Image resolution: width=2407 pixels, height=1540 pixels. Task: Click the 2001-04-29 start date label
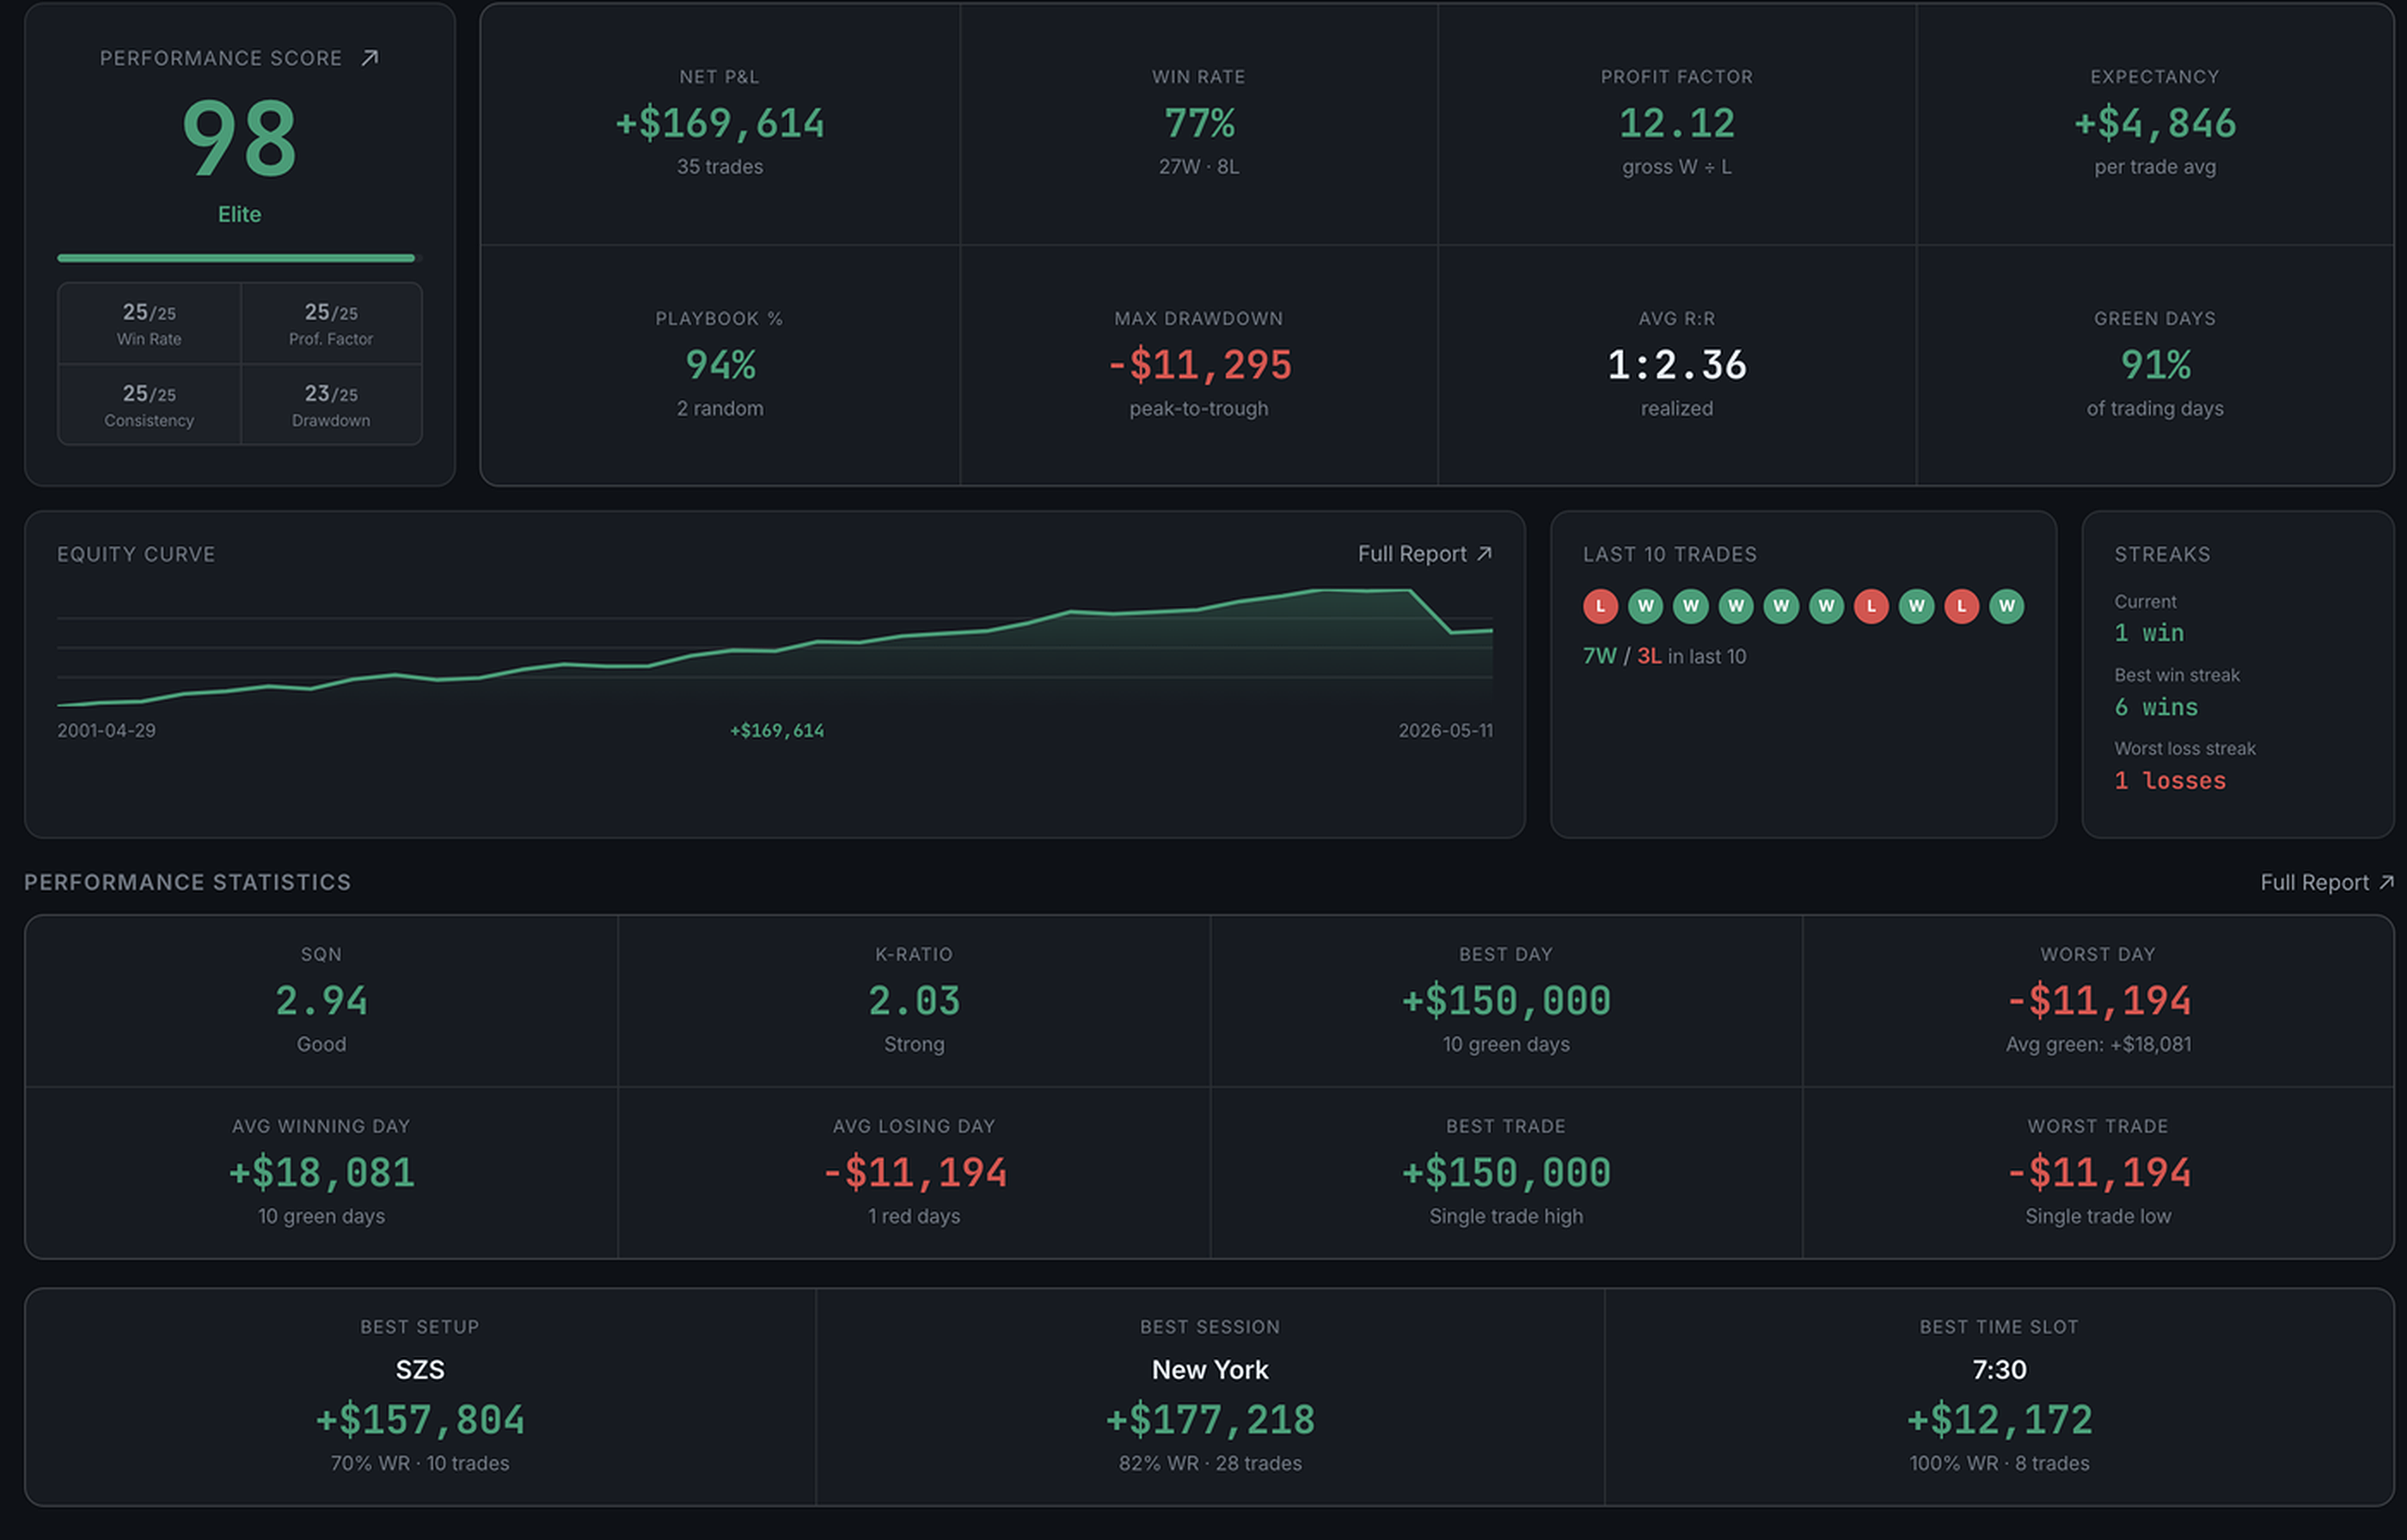pos(106,730)
